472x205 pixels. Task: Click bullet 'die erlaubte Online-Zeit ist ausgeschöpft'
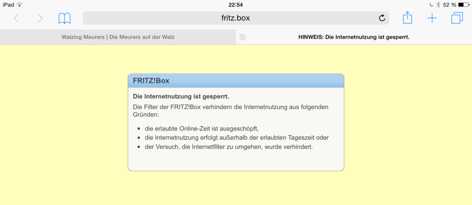point(202,128)
